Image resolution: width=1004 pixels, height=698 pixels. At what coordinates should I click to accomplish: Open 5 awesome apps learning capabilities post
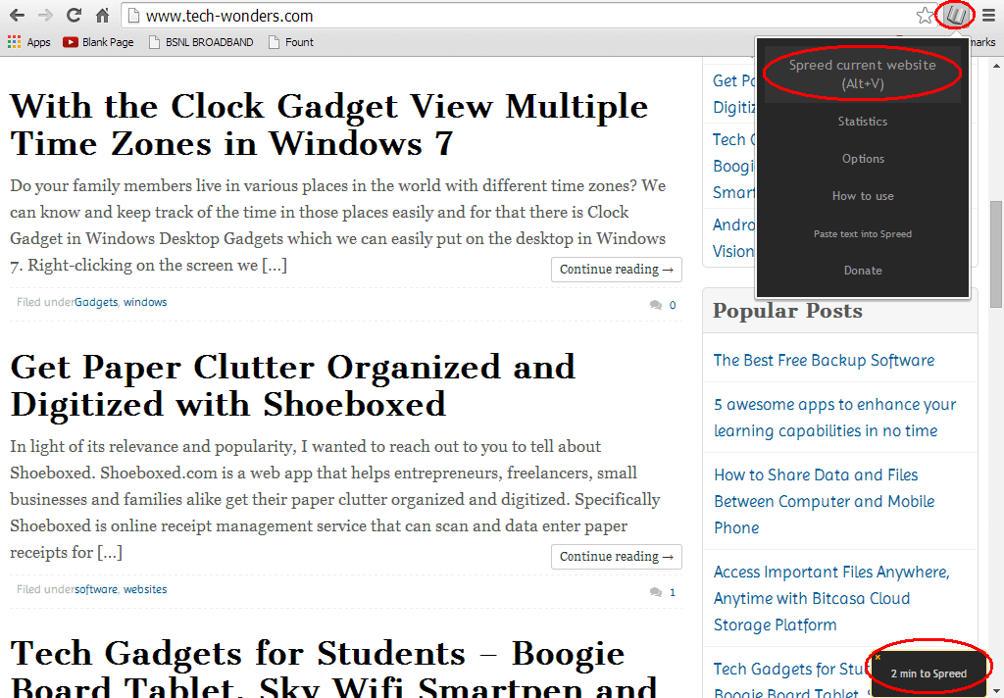click(x=835, y=418)
